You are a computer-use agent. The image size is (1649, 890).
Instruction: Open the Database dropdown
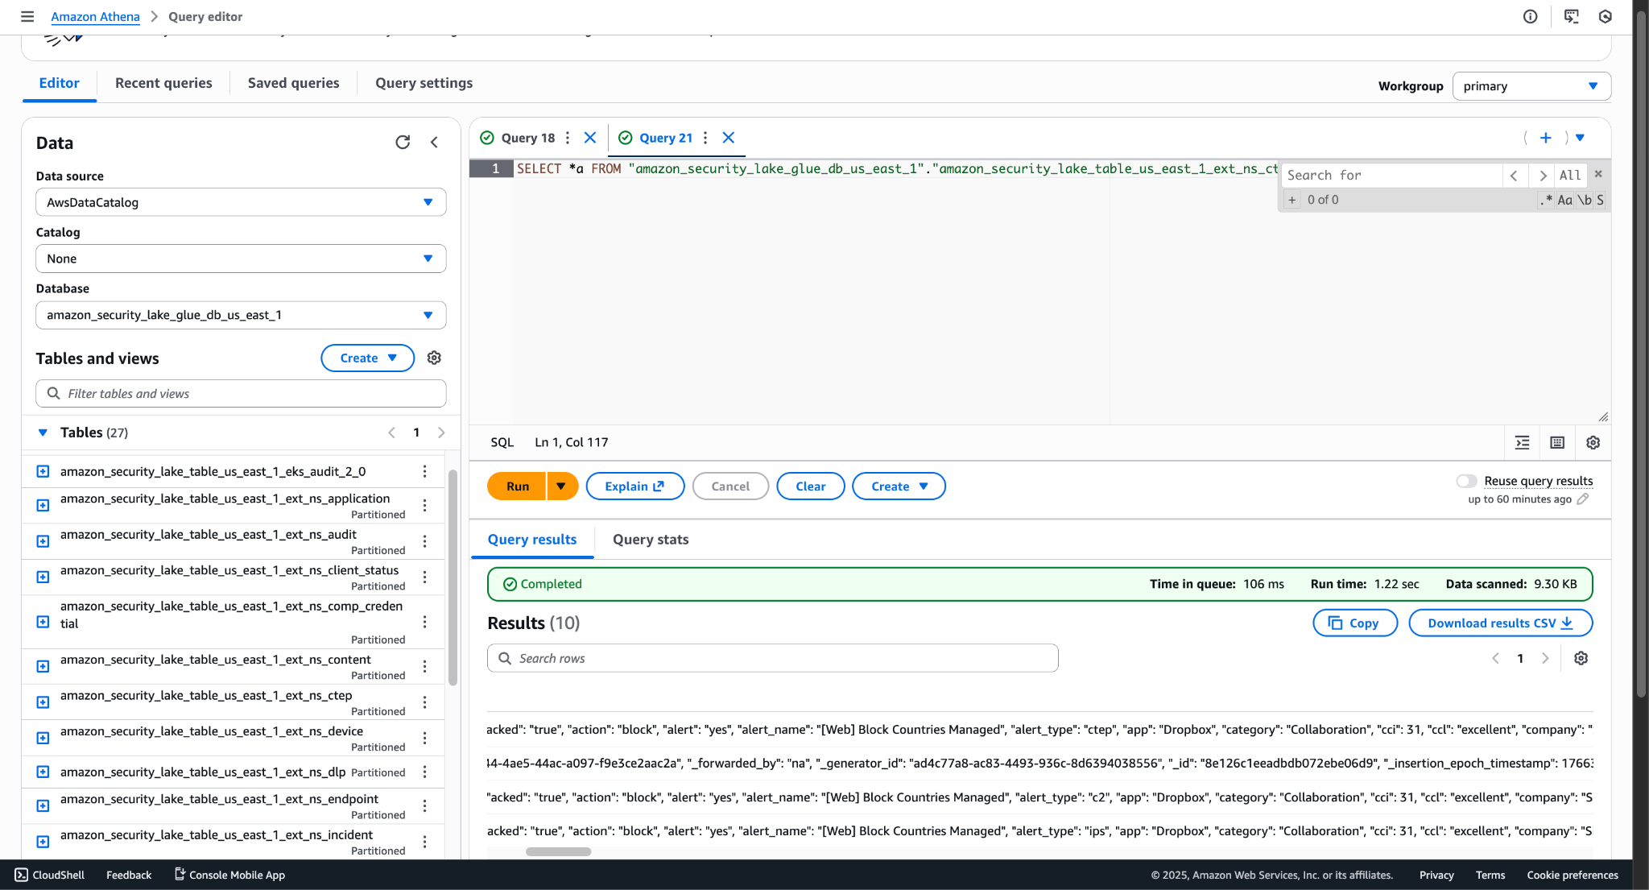point(241,315)
